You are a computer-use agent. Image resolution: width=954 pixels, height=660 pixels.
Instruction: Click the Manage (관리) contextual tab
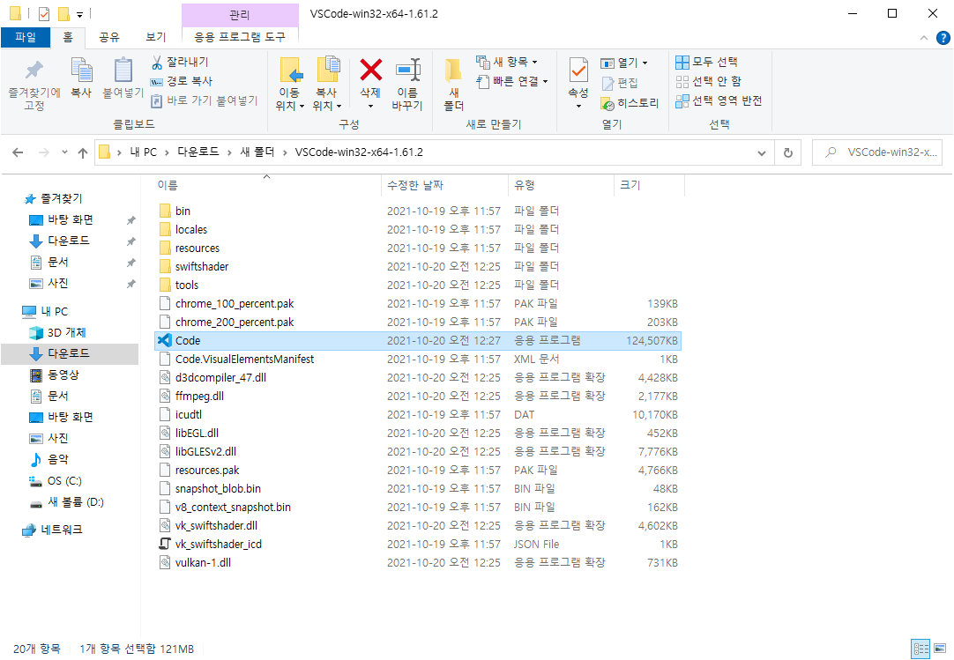point(240,15)
